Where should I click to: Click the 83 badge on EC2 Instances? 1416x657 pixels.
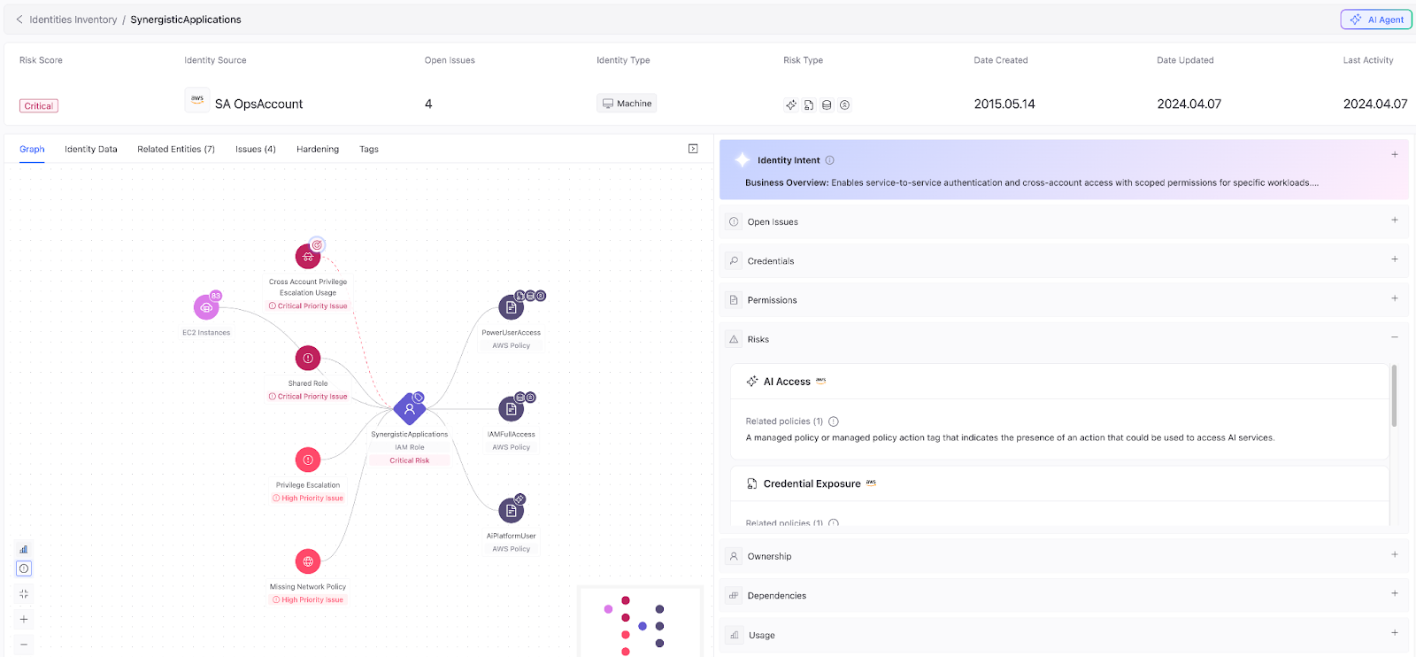click(215, 296)
